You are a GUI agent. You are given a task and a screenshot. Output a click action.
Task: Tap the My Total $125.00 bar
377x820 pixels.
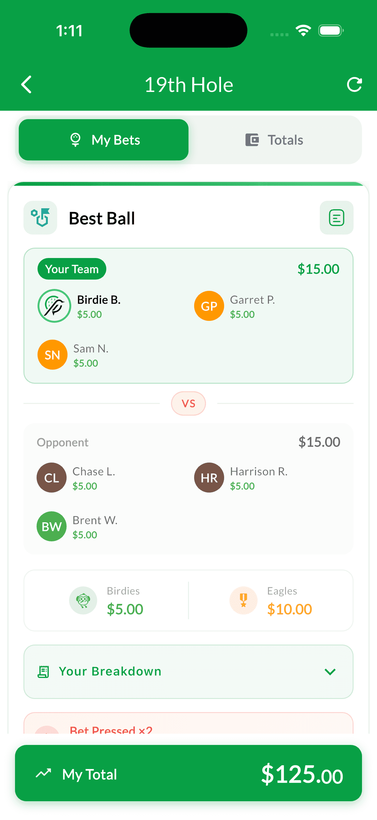click(x=188, y=773)
